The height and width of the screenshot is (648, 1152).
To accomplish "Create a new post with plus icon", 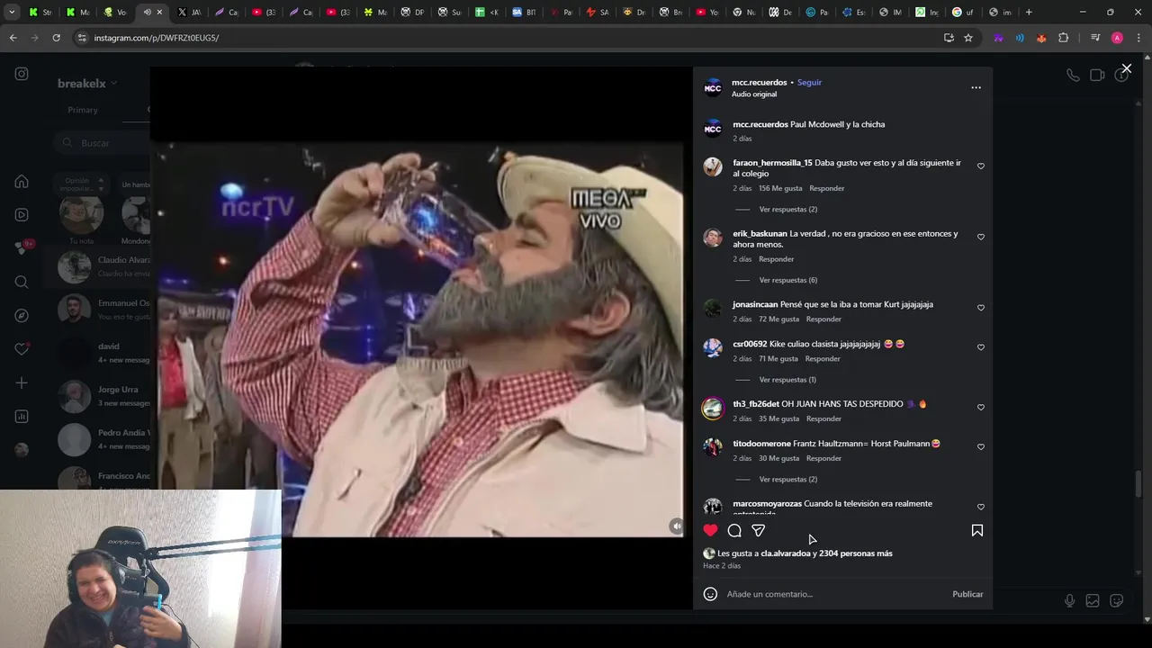I will tap(22, 382).
